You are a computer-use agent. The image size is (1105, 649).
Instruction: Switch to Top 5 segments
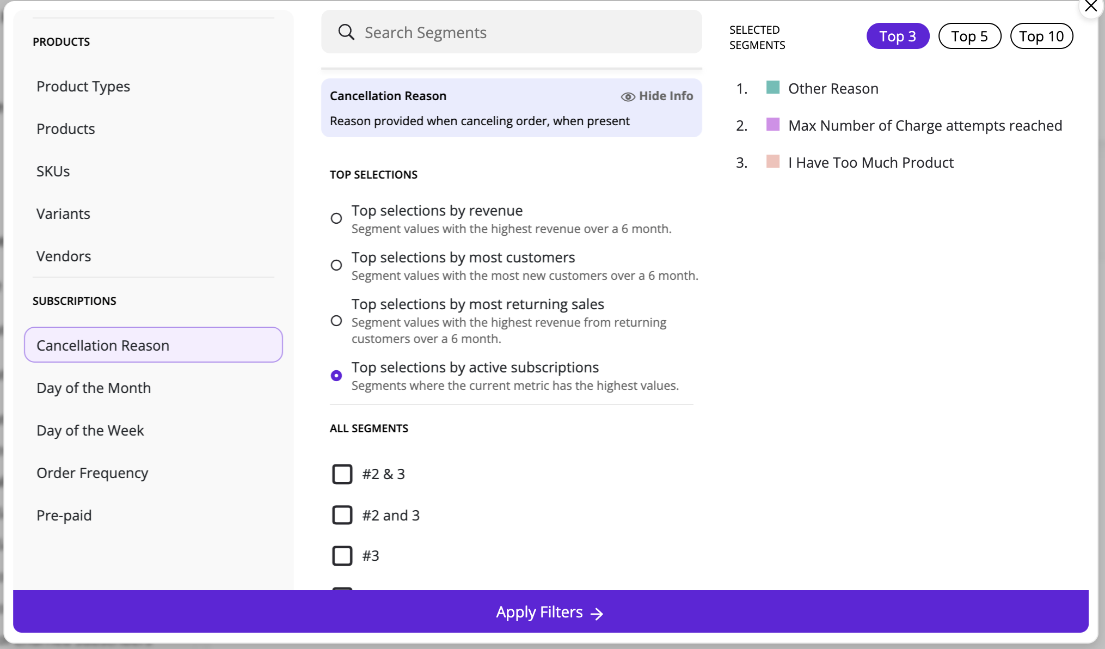pyautogui.click(x=969, y=36)
